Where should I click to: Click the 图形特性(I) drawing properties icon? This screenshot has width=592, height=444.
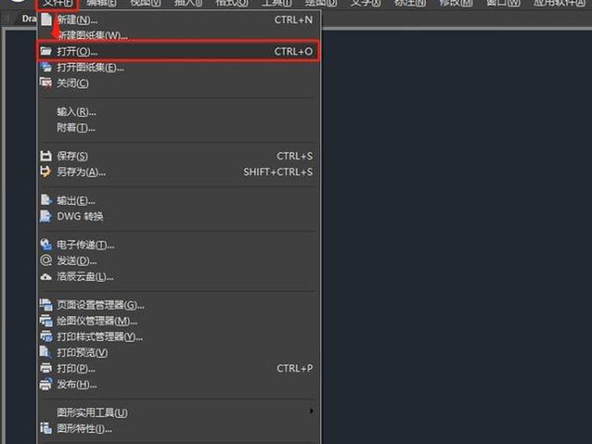46,428
